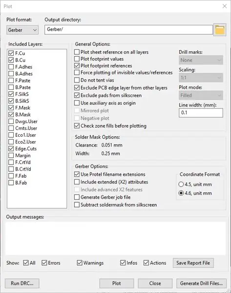The image size is (231, 293).
Task: Disable Use Protel filename extensions
Action: [77, 174]
